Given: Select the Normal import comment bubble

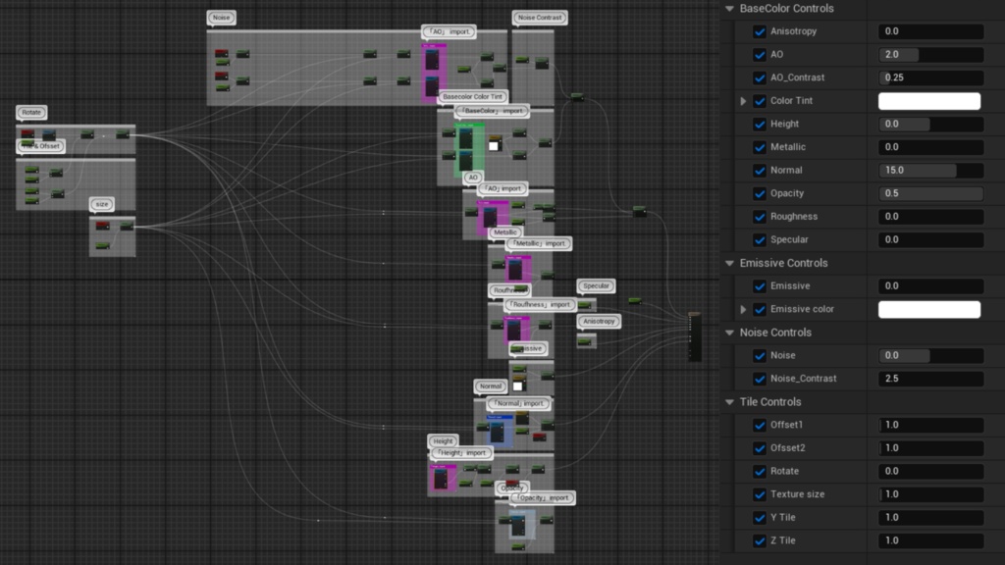Looking at the screenshot, I should coord(519,403).
